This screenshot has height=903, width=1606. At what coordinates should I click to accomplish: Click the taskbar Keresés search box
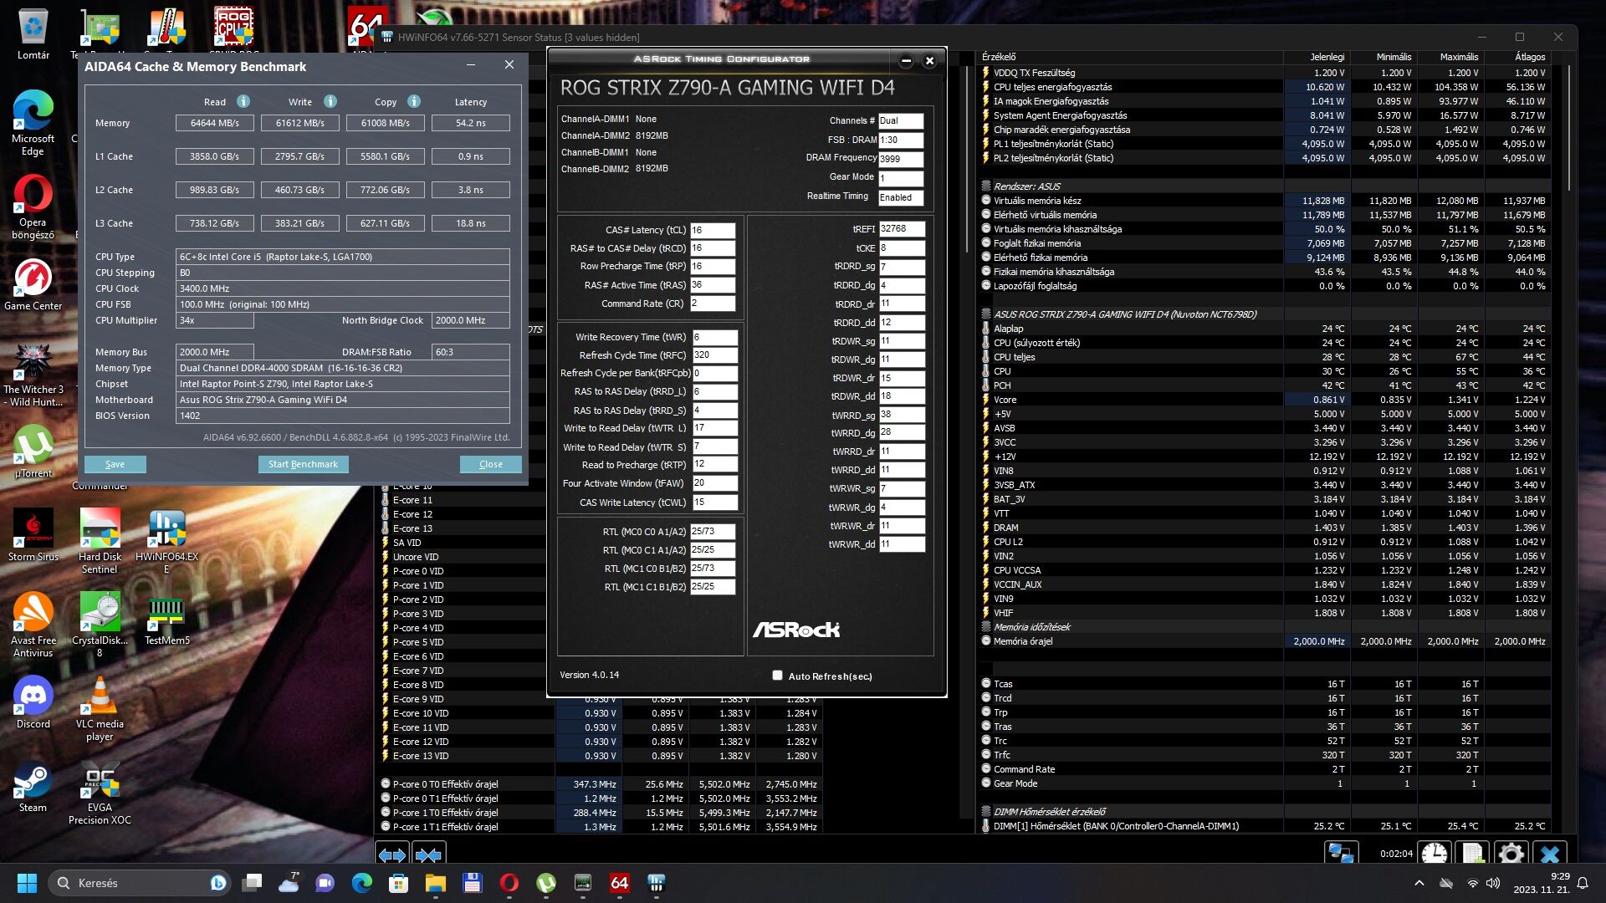coord(138,883)
